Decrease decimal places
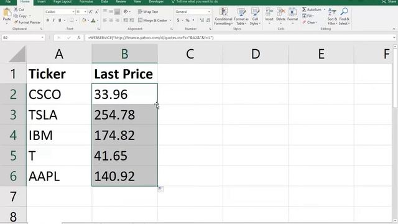398x224 pixels. click(208, 21)
